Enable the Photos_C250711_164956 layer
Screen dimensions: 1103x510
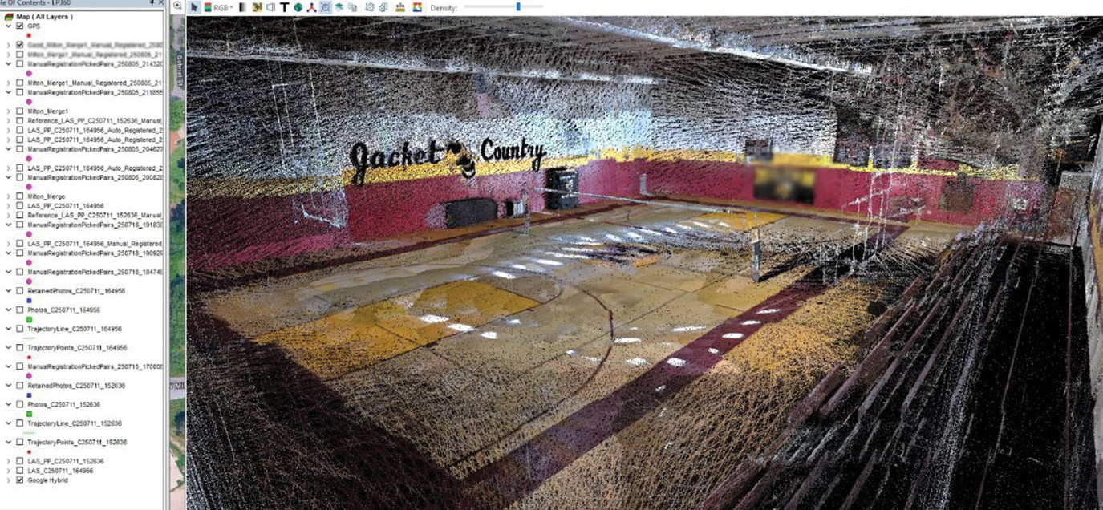pyautogui.click(x=18, y=310)
